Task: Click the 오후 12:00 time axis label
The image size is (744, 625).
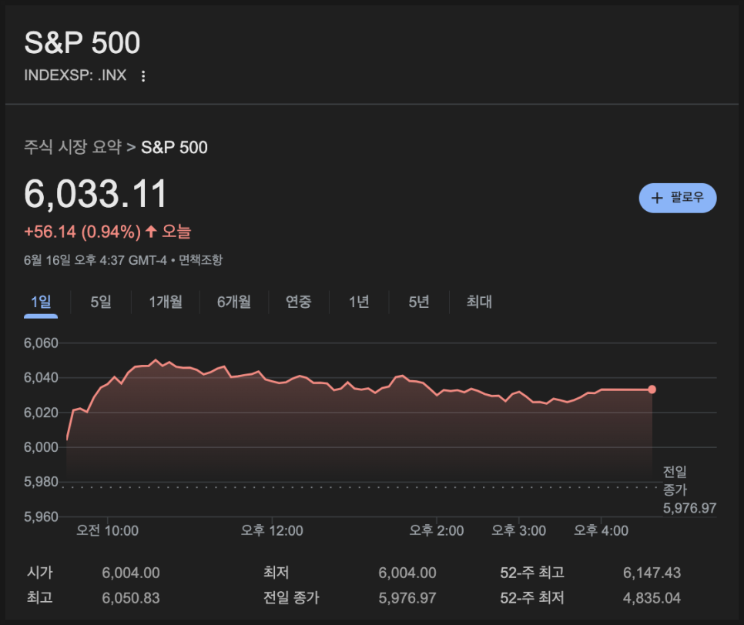Action: click(x=272, y=530)
